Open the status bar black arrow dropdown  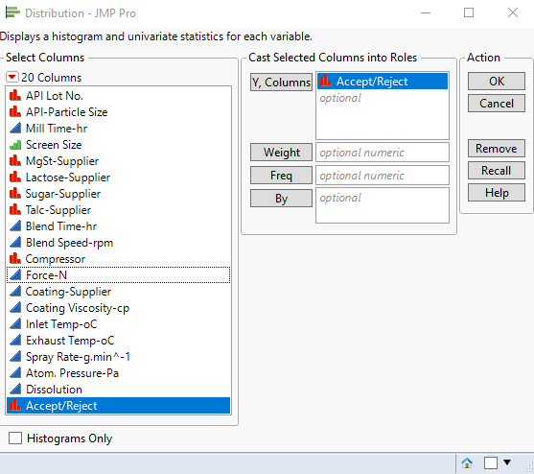507,462
